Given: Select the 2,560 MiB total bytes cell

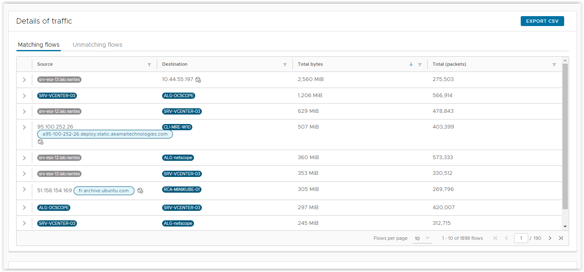Looking at the screenshot, I should [x=311, y=79].
